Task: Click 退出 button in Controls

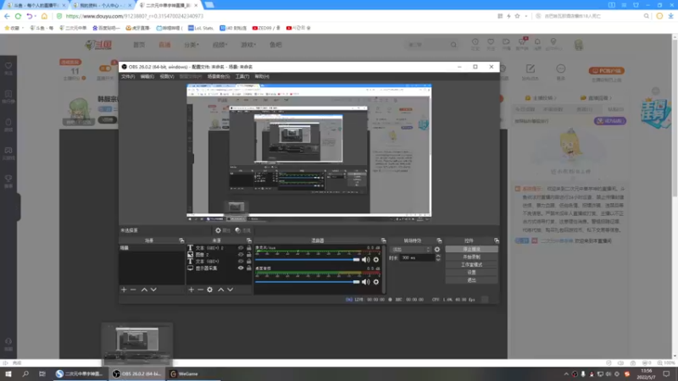Action: (471, 280)
